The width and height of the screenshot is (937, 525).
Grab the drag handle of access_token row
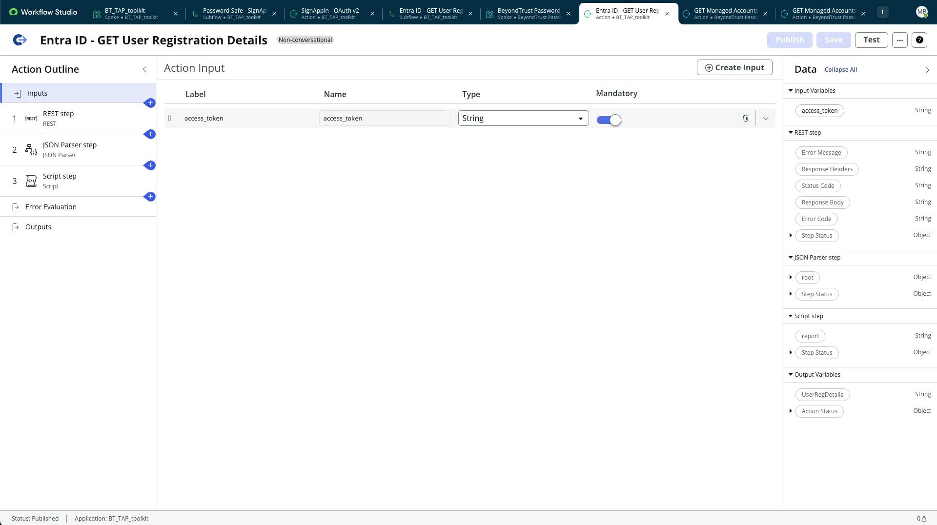point(169,118)
